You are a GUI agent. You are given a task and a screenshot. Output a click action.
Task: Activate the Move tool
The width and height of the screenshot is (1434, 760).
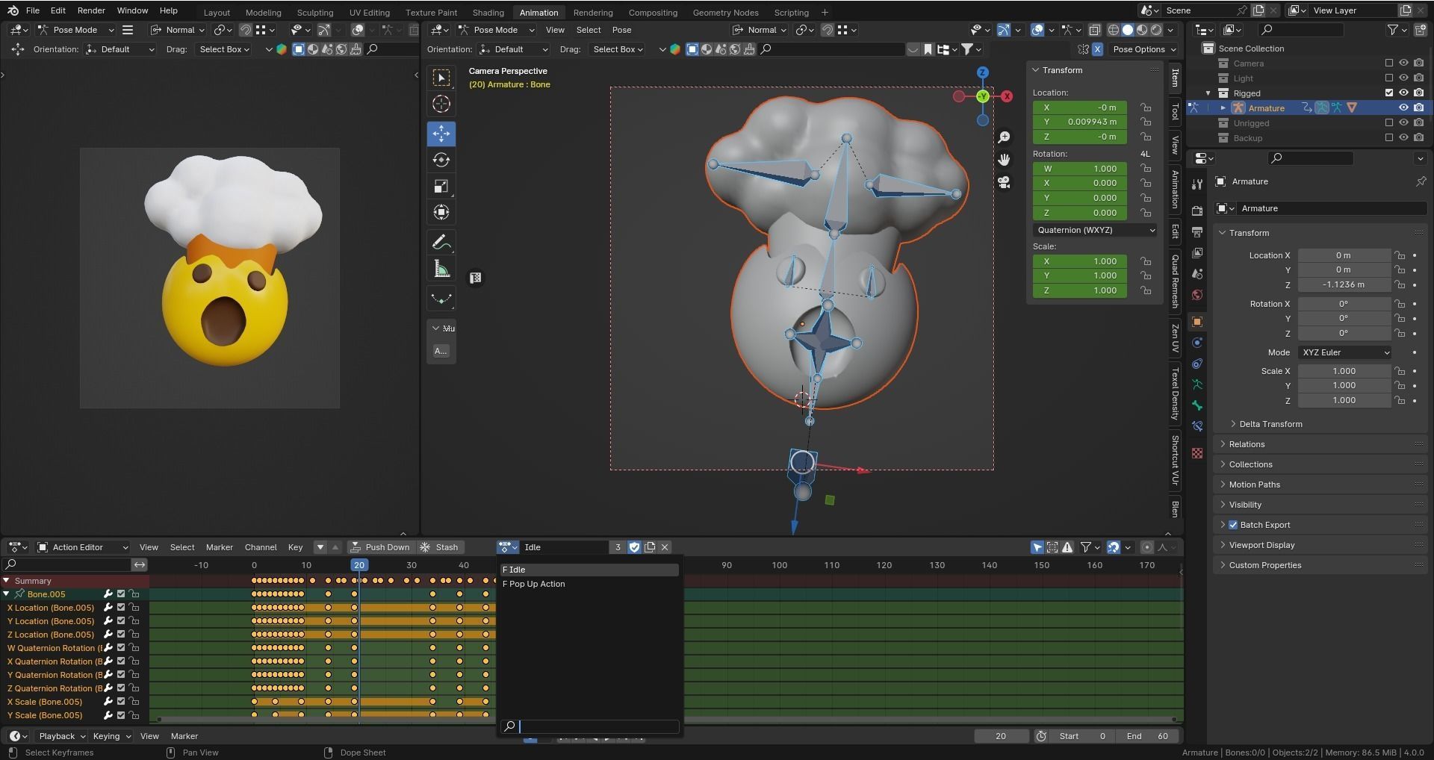[441, 134]
